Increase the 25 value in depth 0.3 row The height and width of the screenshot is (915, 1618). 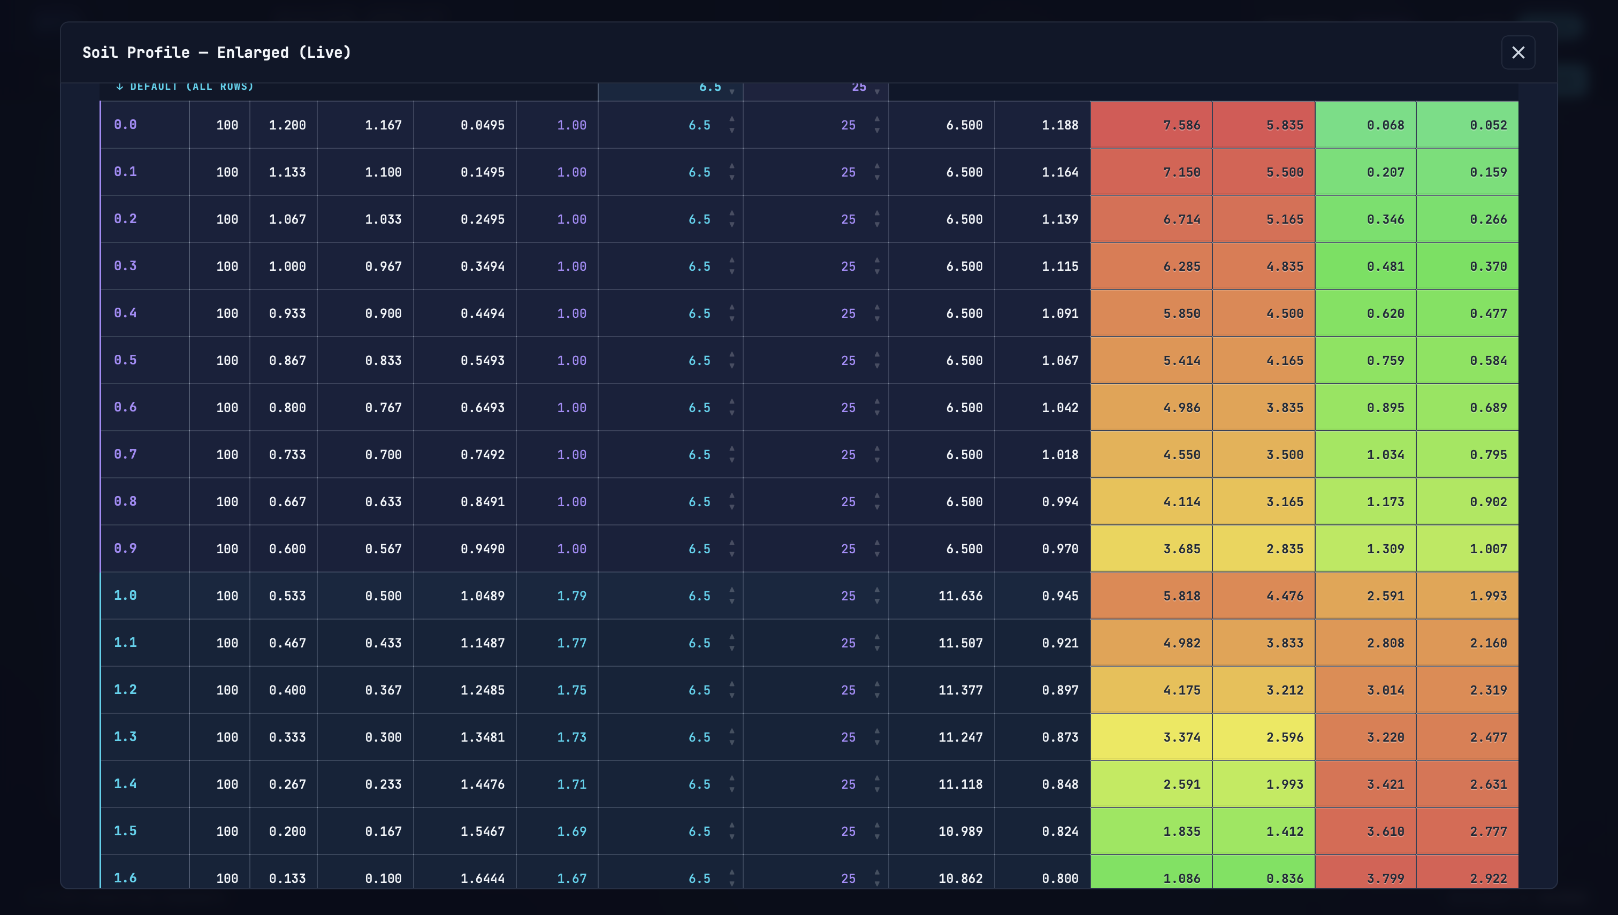click(x=876, y=260)
